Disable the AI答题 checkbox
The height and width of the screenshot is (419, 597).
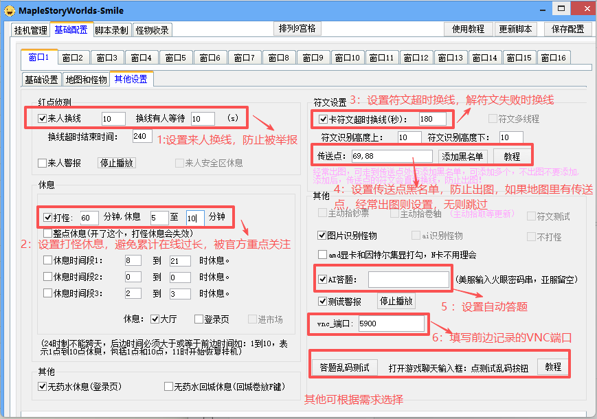(323, 280)
